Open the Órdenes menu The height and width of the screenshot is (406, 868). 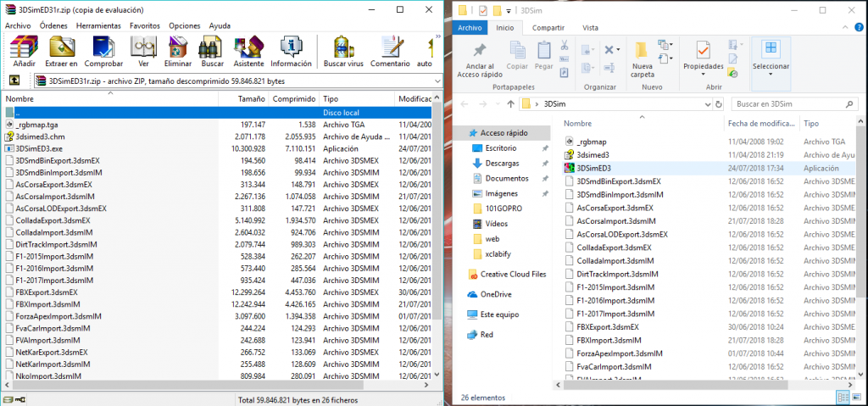(53, 25)
